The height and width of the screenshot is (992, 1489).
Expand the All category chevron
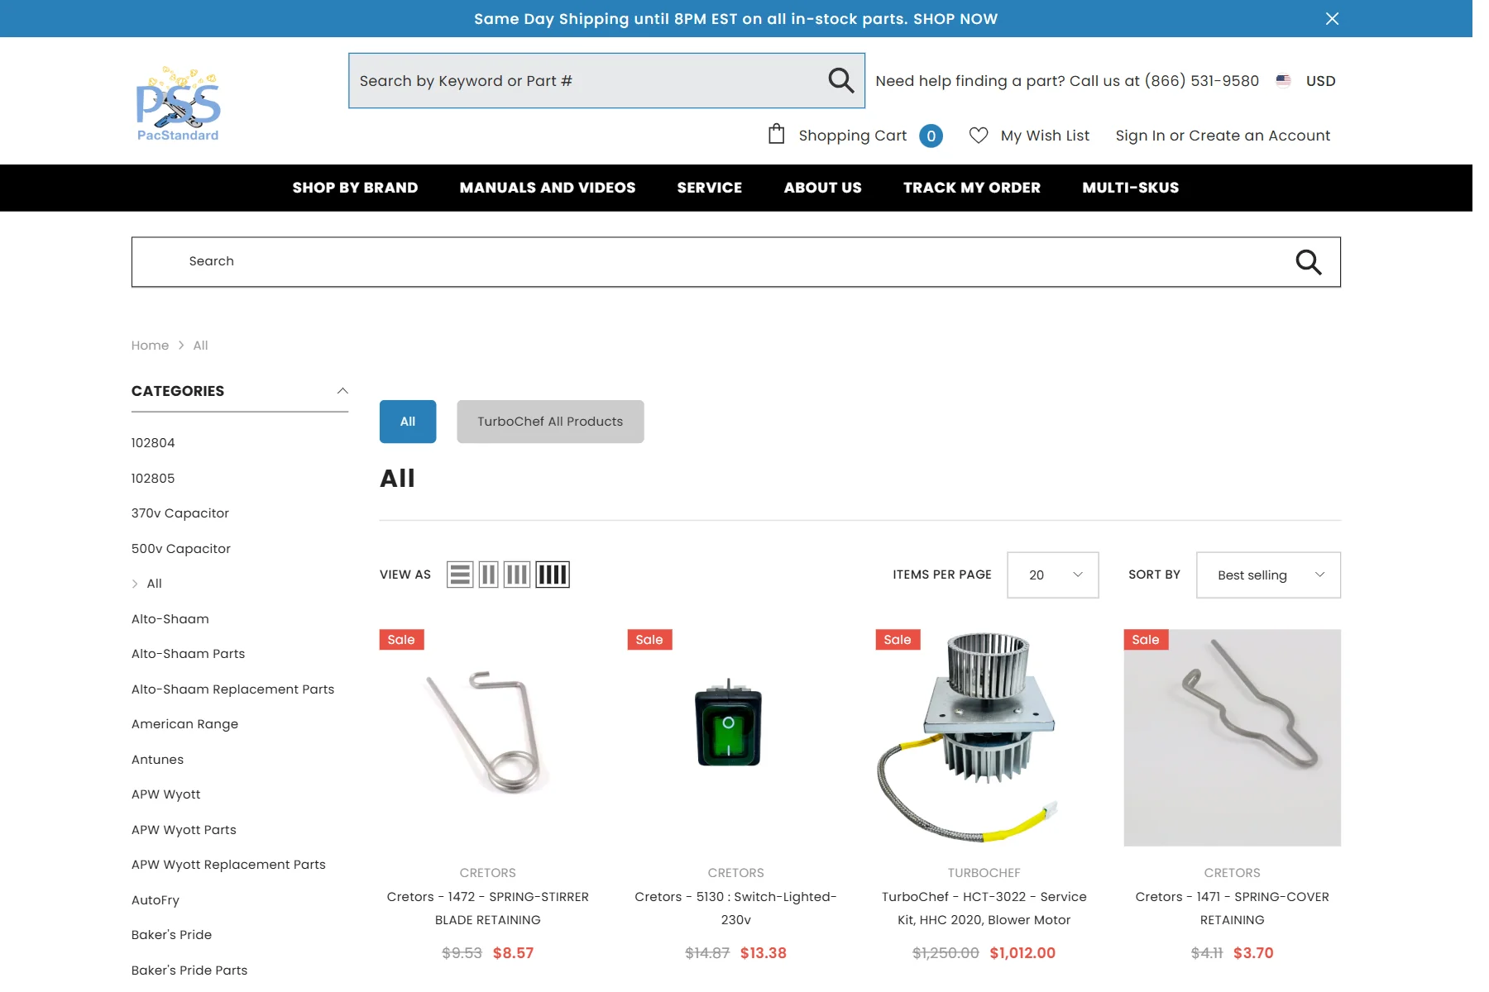coord(135,584)
